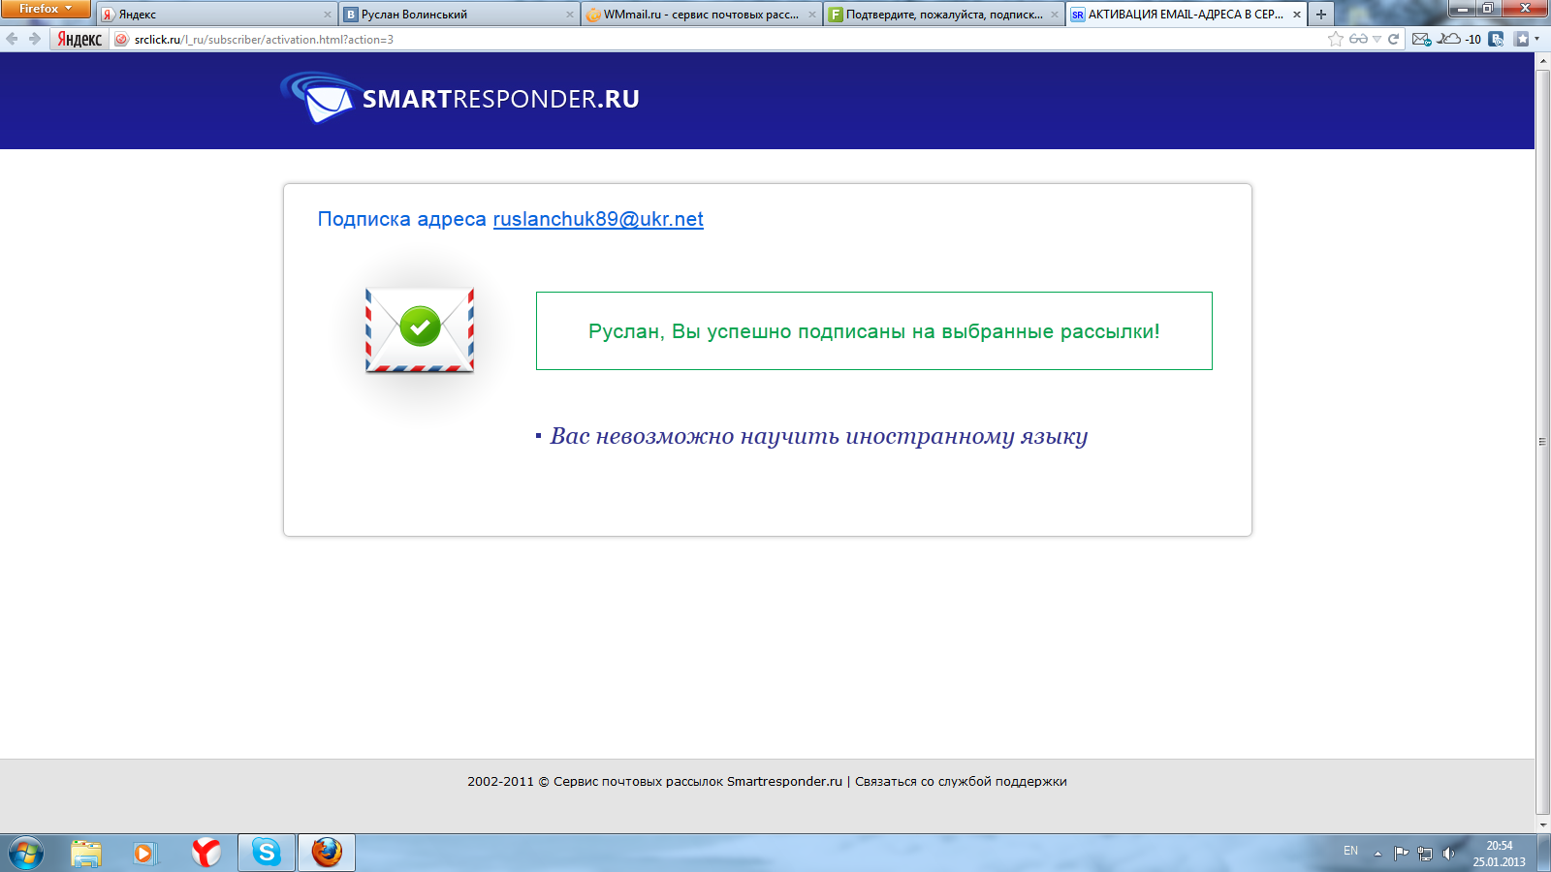
Task: Restore down the Firefox window
Action: pos(1488,8)
